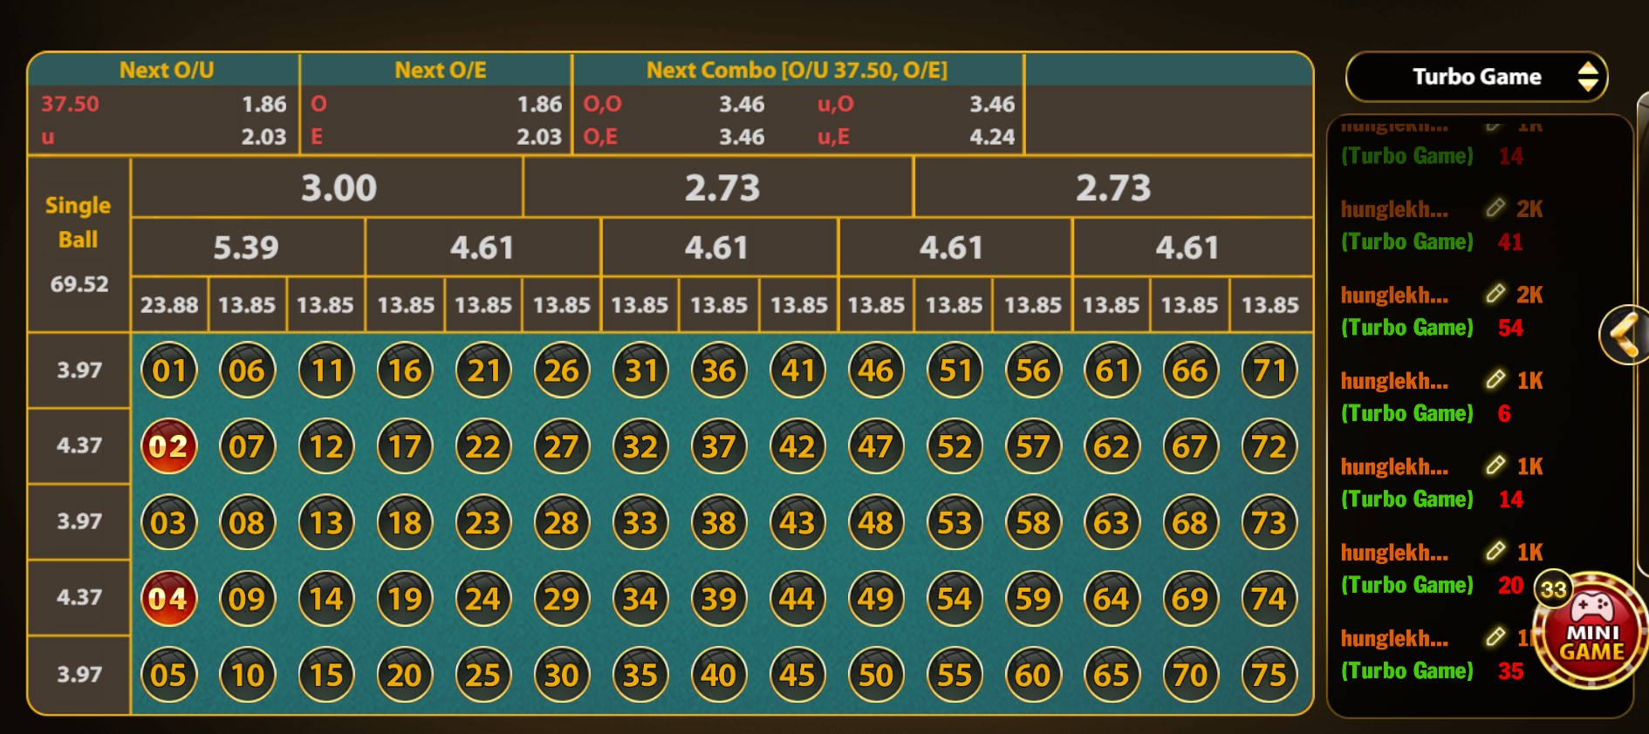Pick ball number 41
Viewport: 1649px width, 734px height.
click(797, 370)
